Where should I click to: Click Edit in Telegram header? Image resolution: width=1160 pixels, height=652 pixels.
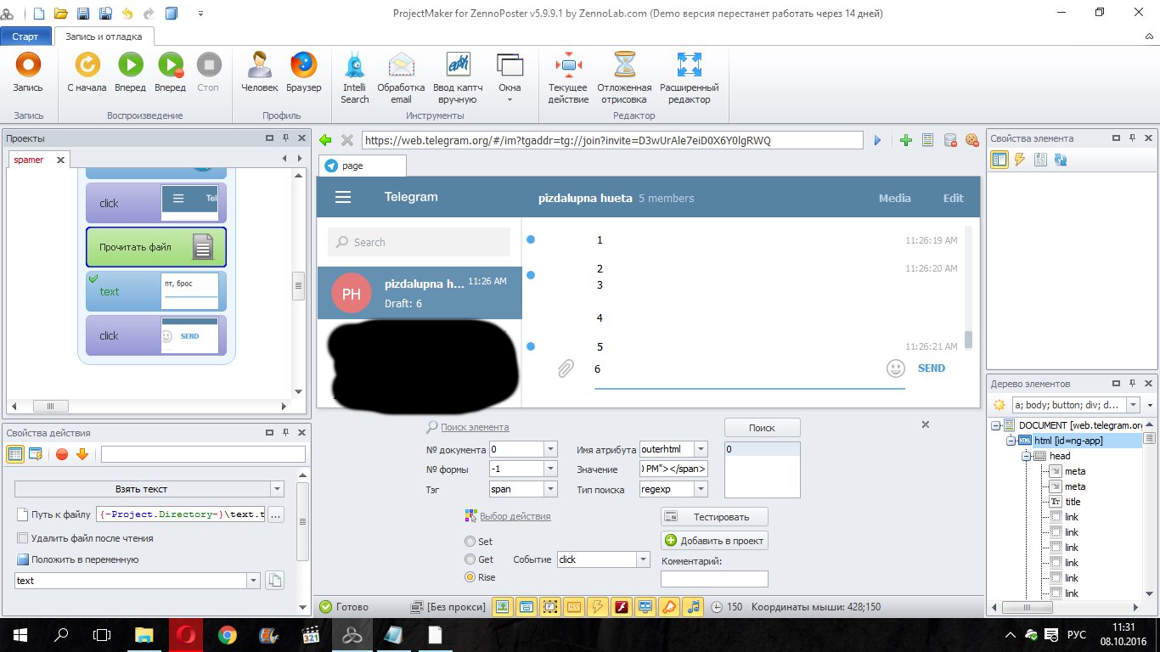pyautogui.click(x=953, y=198)
